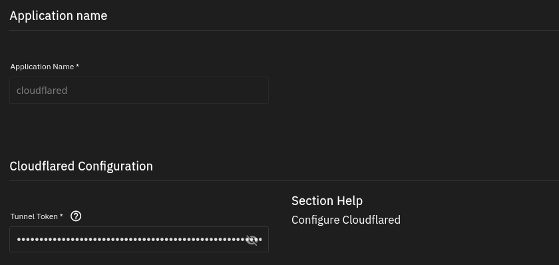
Task: Show help for Tunnel Token via question mark
Action: tap(76, 216)
